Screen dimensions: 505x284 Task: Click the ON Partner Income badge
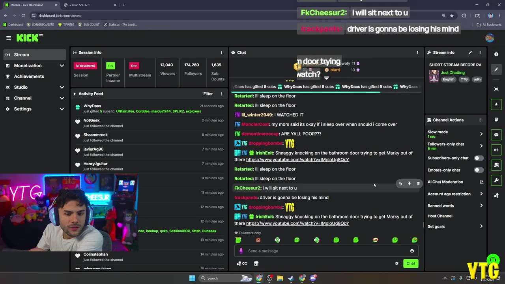coord(110,66)
